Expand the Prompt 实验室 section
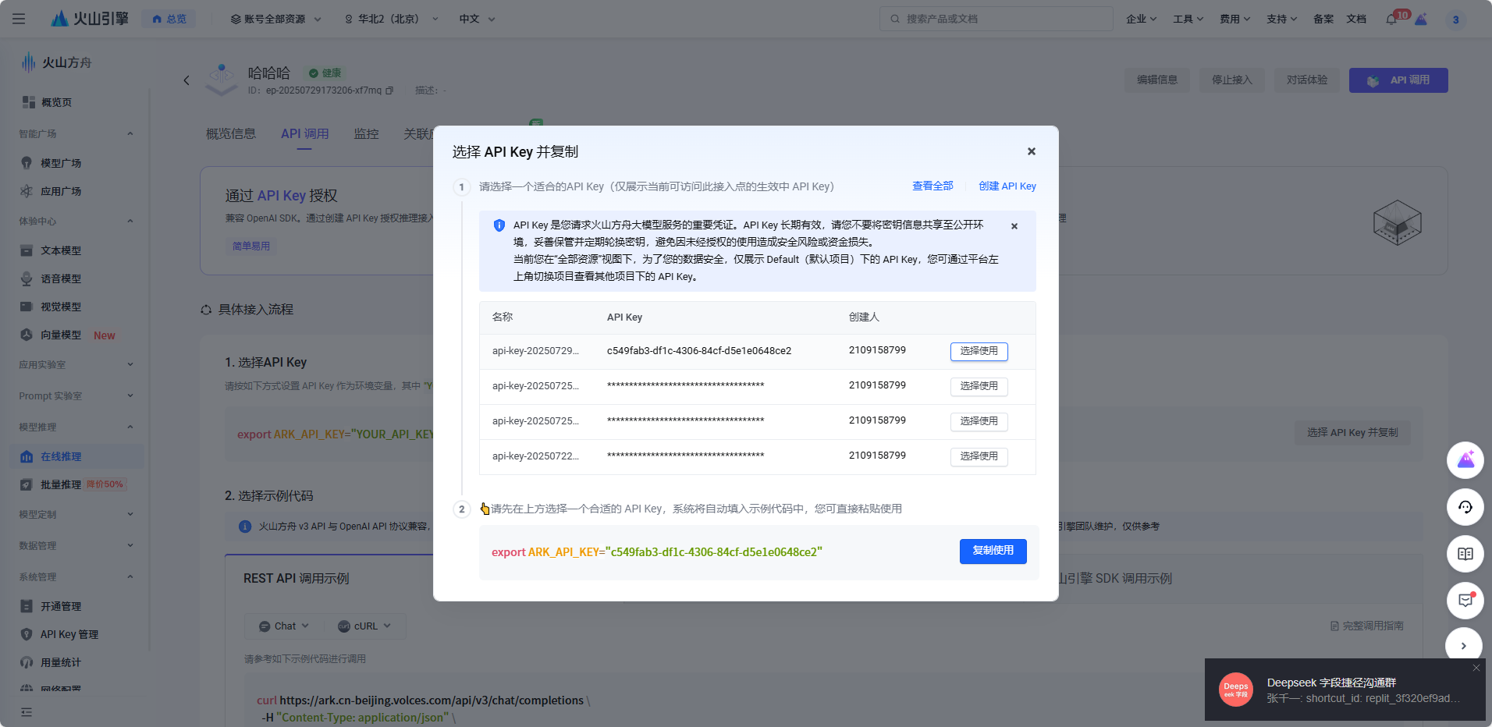Viewport: 1492px width, 727px height. [130, 395]
